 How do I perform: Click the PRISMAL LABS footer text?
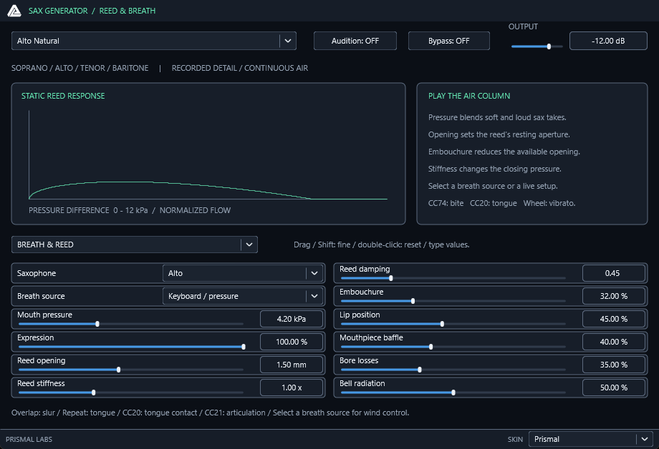[29, 440]
